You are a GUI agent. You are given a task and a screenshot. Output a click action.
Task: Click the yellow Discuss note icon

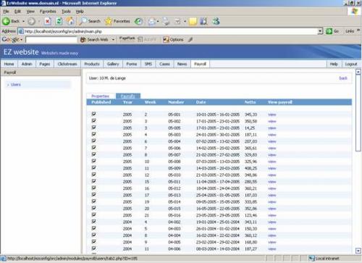pyautogui.click(x=193, y=21)
